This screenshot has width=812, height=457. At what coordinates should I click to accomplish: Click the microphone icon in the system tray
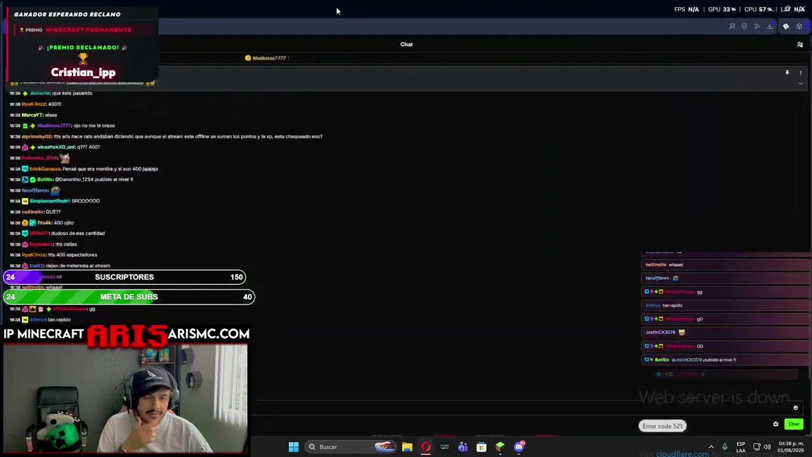coord(724,447)
